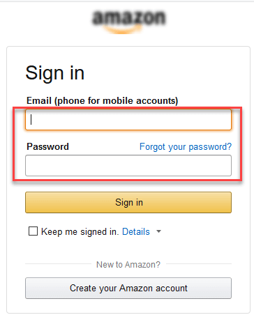Screen dimensions: 254x315
Task: Expand Keep me signed in details triangle
Action: coord(158,231)
